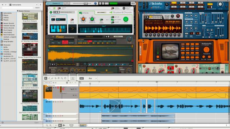This screenshot has height=129, width=230.
Task: Click the Add Chords 1 button
Action: 101,13
